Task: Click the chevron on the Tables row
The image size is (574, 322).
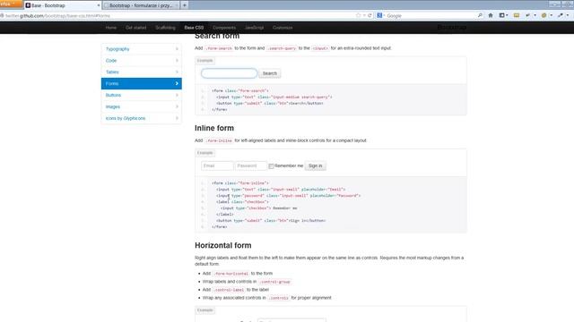Action: [x=177, y=72]
